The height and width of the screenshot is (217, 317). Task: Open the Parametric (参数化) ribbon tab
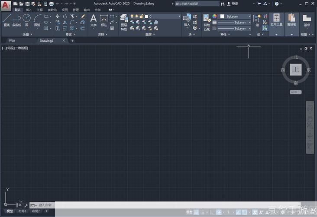pyautogui.click(x=52, y=10)
